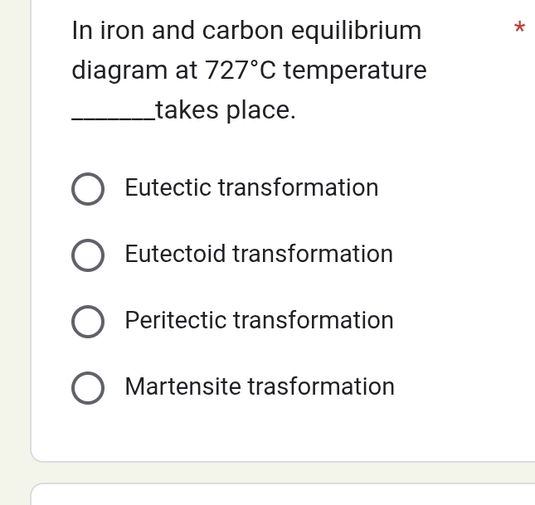Click the "Peritectic transformation" option text
The height and width of the screenshot is (505, 535).
pos(259,320)
